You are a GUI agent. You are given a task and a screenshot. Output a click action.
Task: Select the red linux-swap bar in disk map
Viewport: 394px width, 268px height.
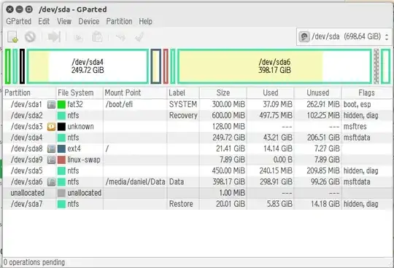click(166, 66)
